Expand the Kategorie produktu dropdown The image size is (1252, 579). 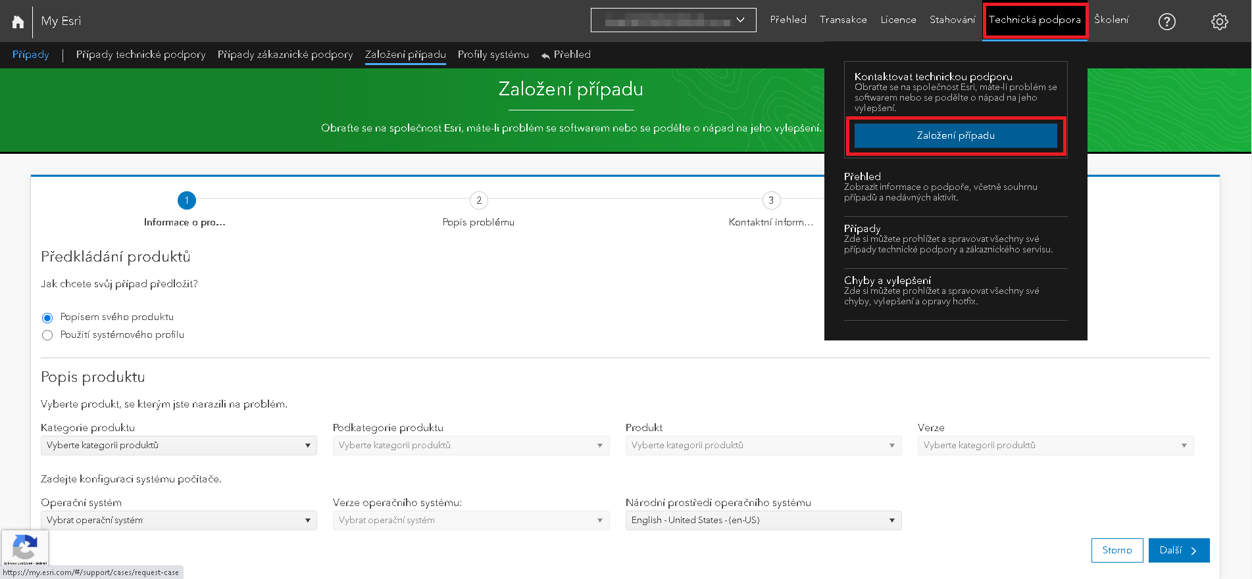(x=178, y=446)
